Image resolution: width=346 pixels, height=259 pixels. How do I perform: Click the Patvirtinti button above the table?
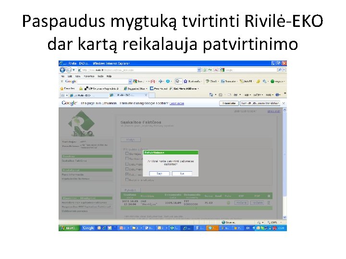(x=130, y=190)
